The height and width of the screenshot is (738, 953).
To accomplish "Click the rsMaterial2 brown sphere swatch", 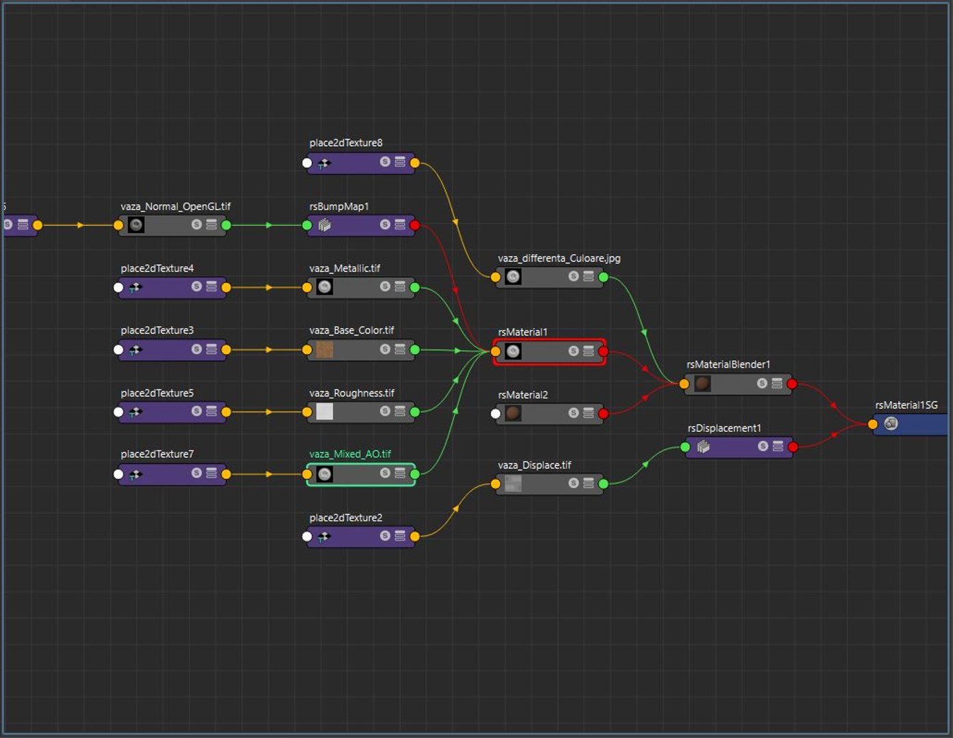I will click(513, 413).
